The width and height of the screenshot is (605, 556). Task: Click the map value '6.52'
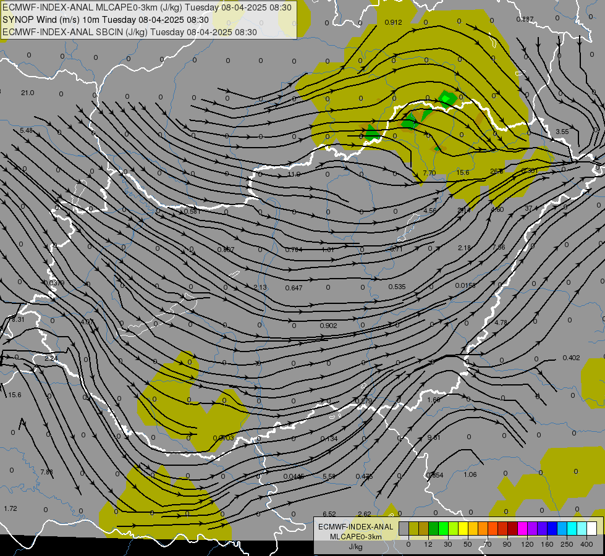point(329,514)
